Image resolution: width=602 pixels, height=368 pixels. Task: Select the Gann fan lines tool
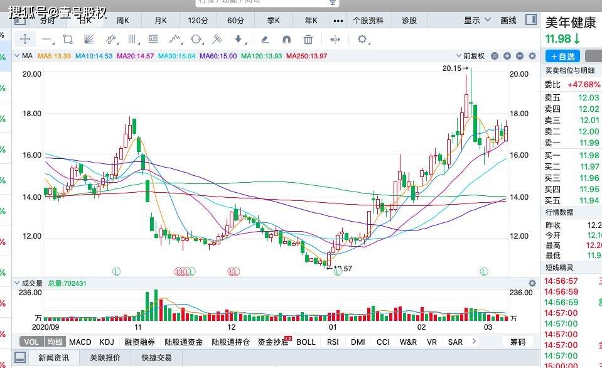(x=89, y=39)
